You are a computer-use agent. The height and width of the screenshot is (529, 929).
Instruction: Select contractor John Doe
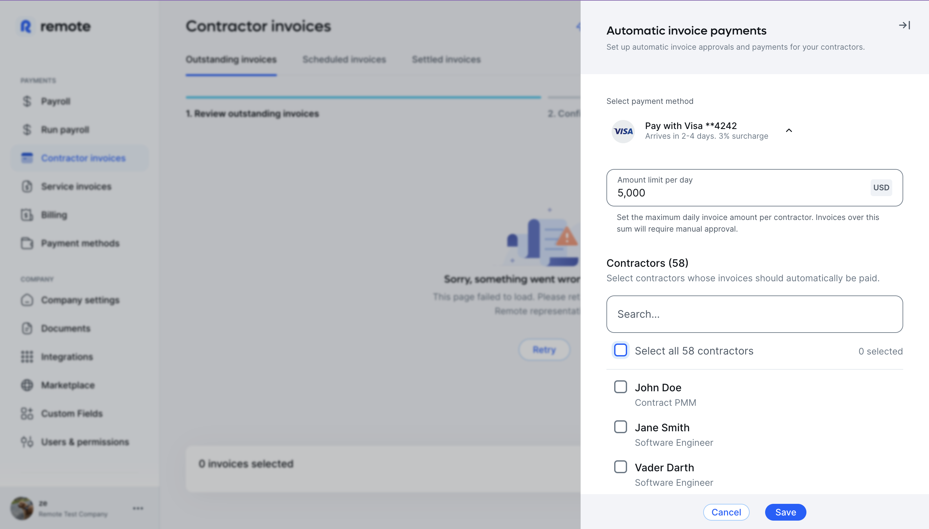pyautogui.click(x=620, y=386)
